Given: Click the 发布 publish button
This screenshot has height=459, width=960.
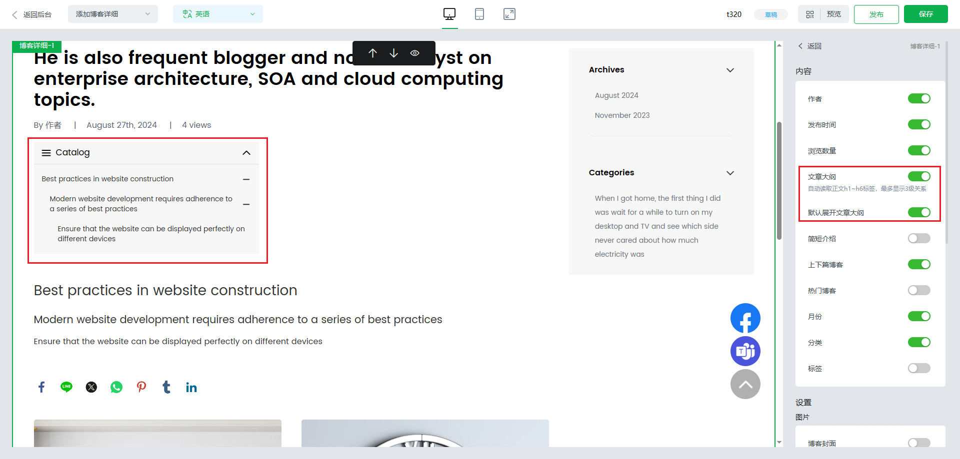Looking at the screenshot, I should click(876, 14).
